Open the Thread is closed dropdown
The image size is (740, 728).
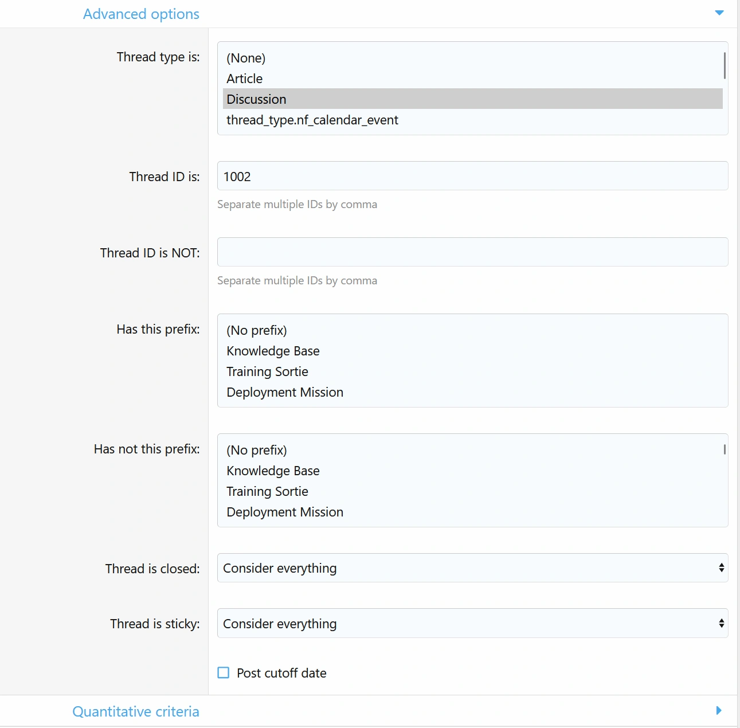[x=472, y=568]
